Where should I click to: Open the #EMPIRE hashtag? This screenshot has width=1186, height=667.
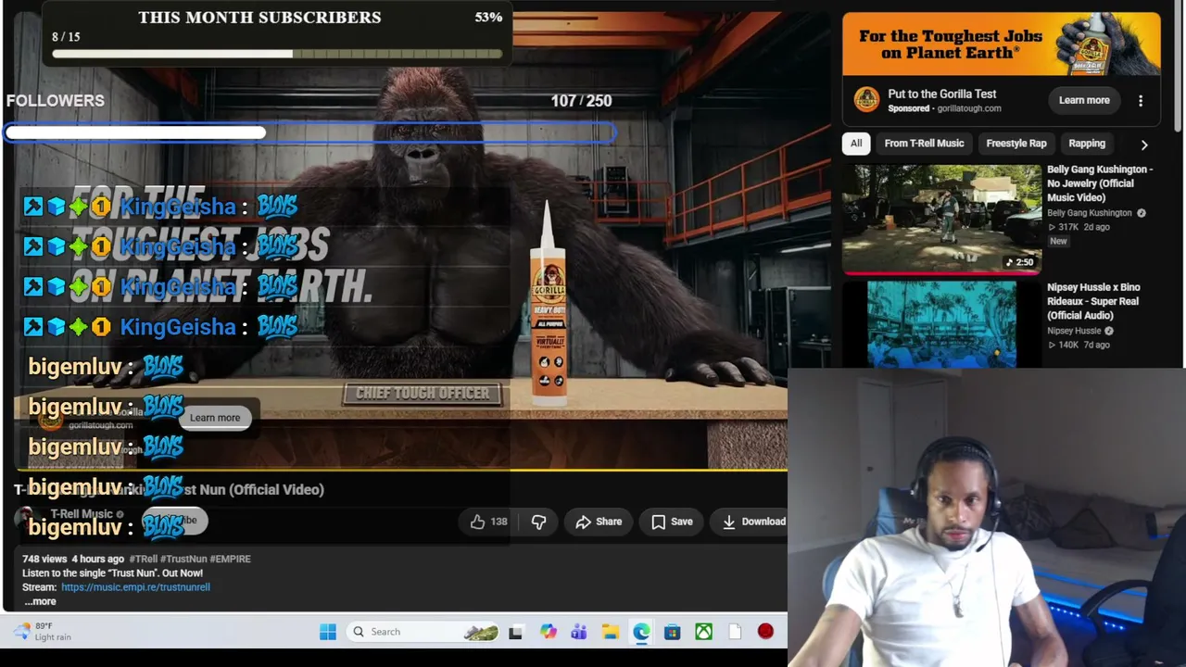(230, 560)
